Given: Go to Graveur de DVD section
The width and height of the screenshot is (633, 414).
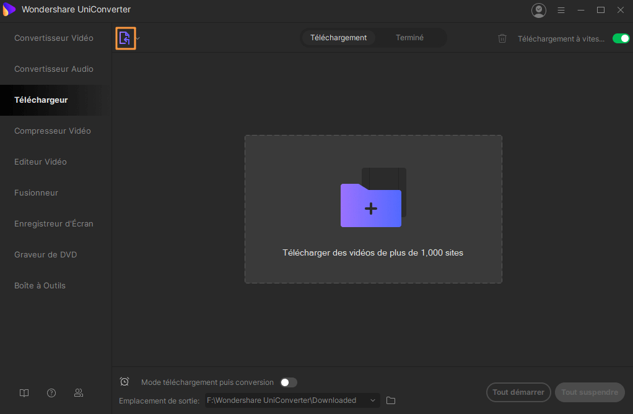Looking at the screenshot, I should point(46,255).
